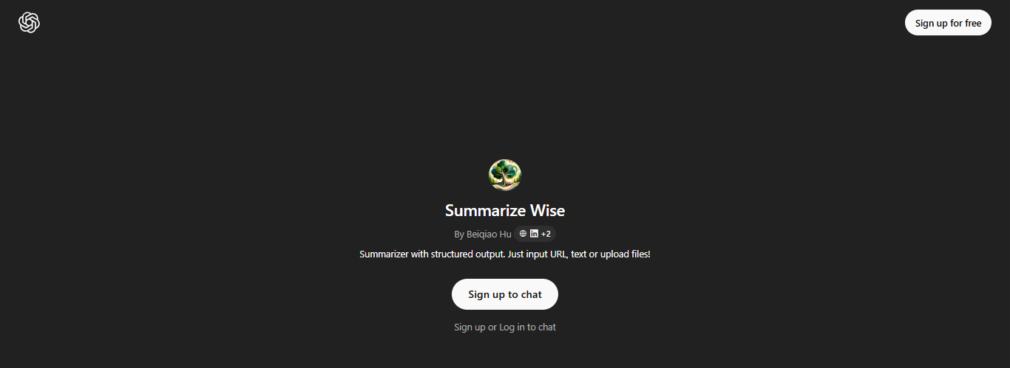The height and width of the screenshot is (368, 1010).
Task: View the creator's LinkedIn profile icon
Action: pos(534,234)
